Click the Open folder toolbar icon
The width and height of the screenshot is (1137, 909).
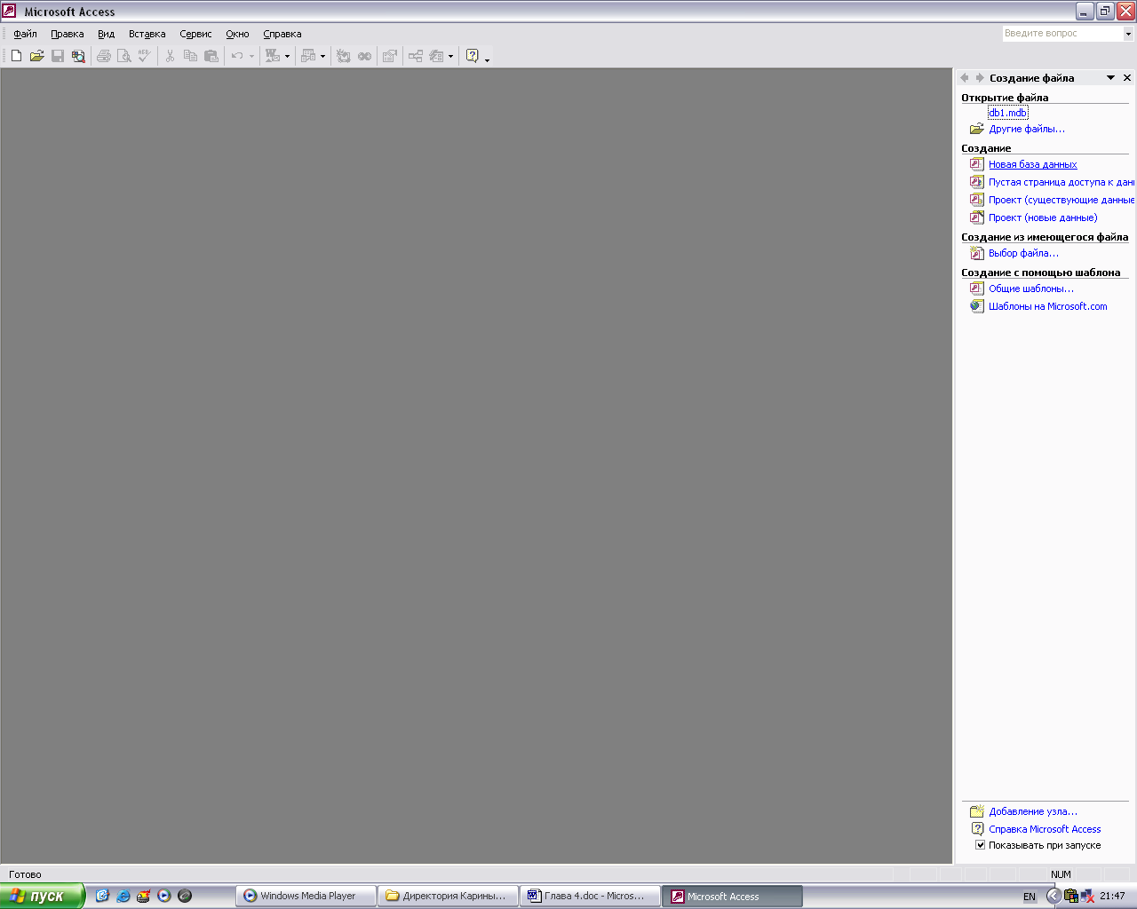tap(36, 56)
